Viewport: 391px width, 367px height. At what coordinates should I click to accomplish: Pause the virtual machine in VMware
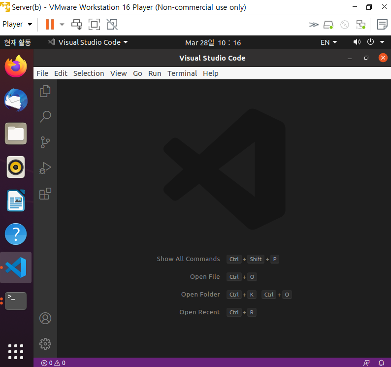coord(50,25)
